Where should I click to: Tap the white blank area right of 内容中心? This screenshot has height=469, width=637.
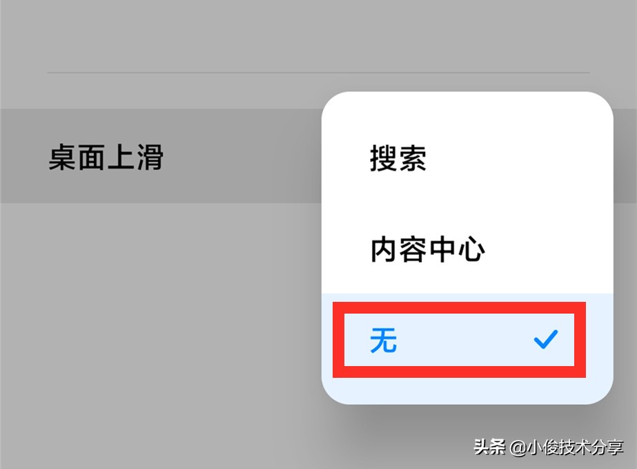pyautogui.click(x=549, y=249)
